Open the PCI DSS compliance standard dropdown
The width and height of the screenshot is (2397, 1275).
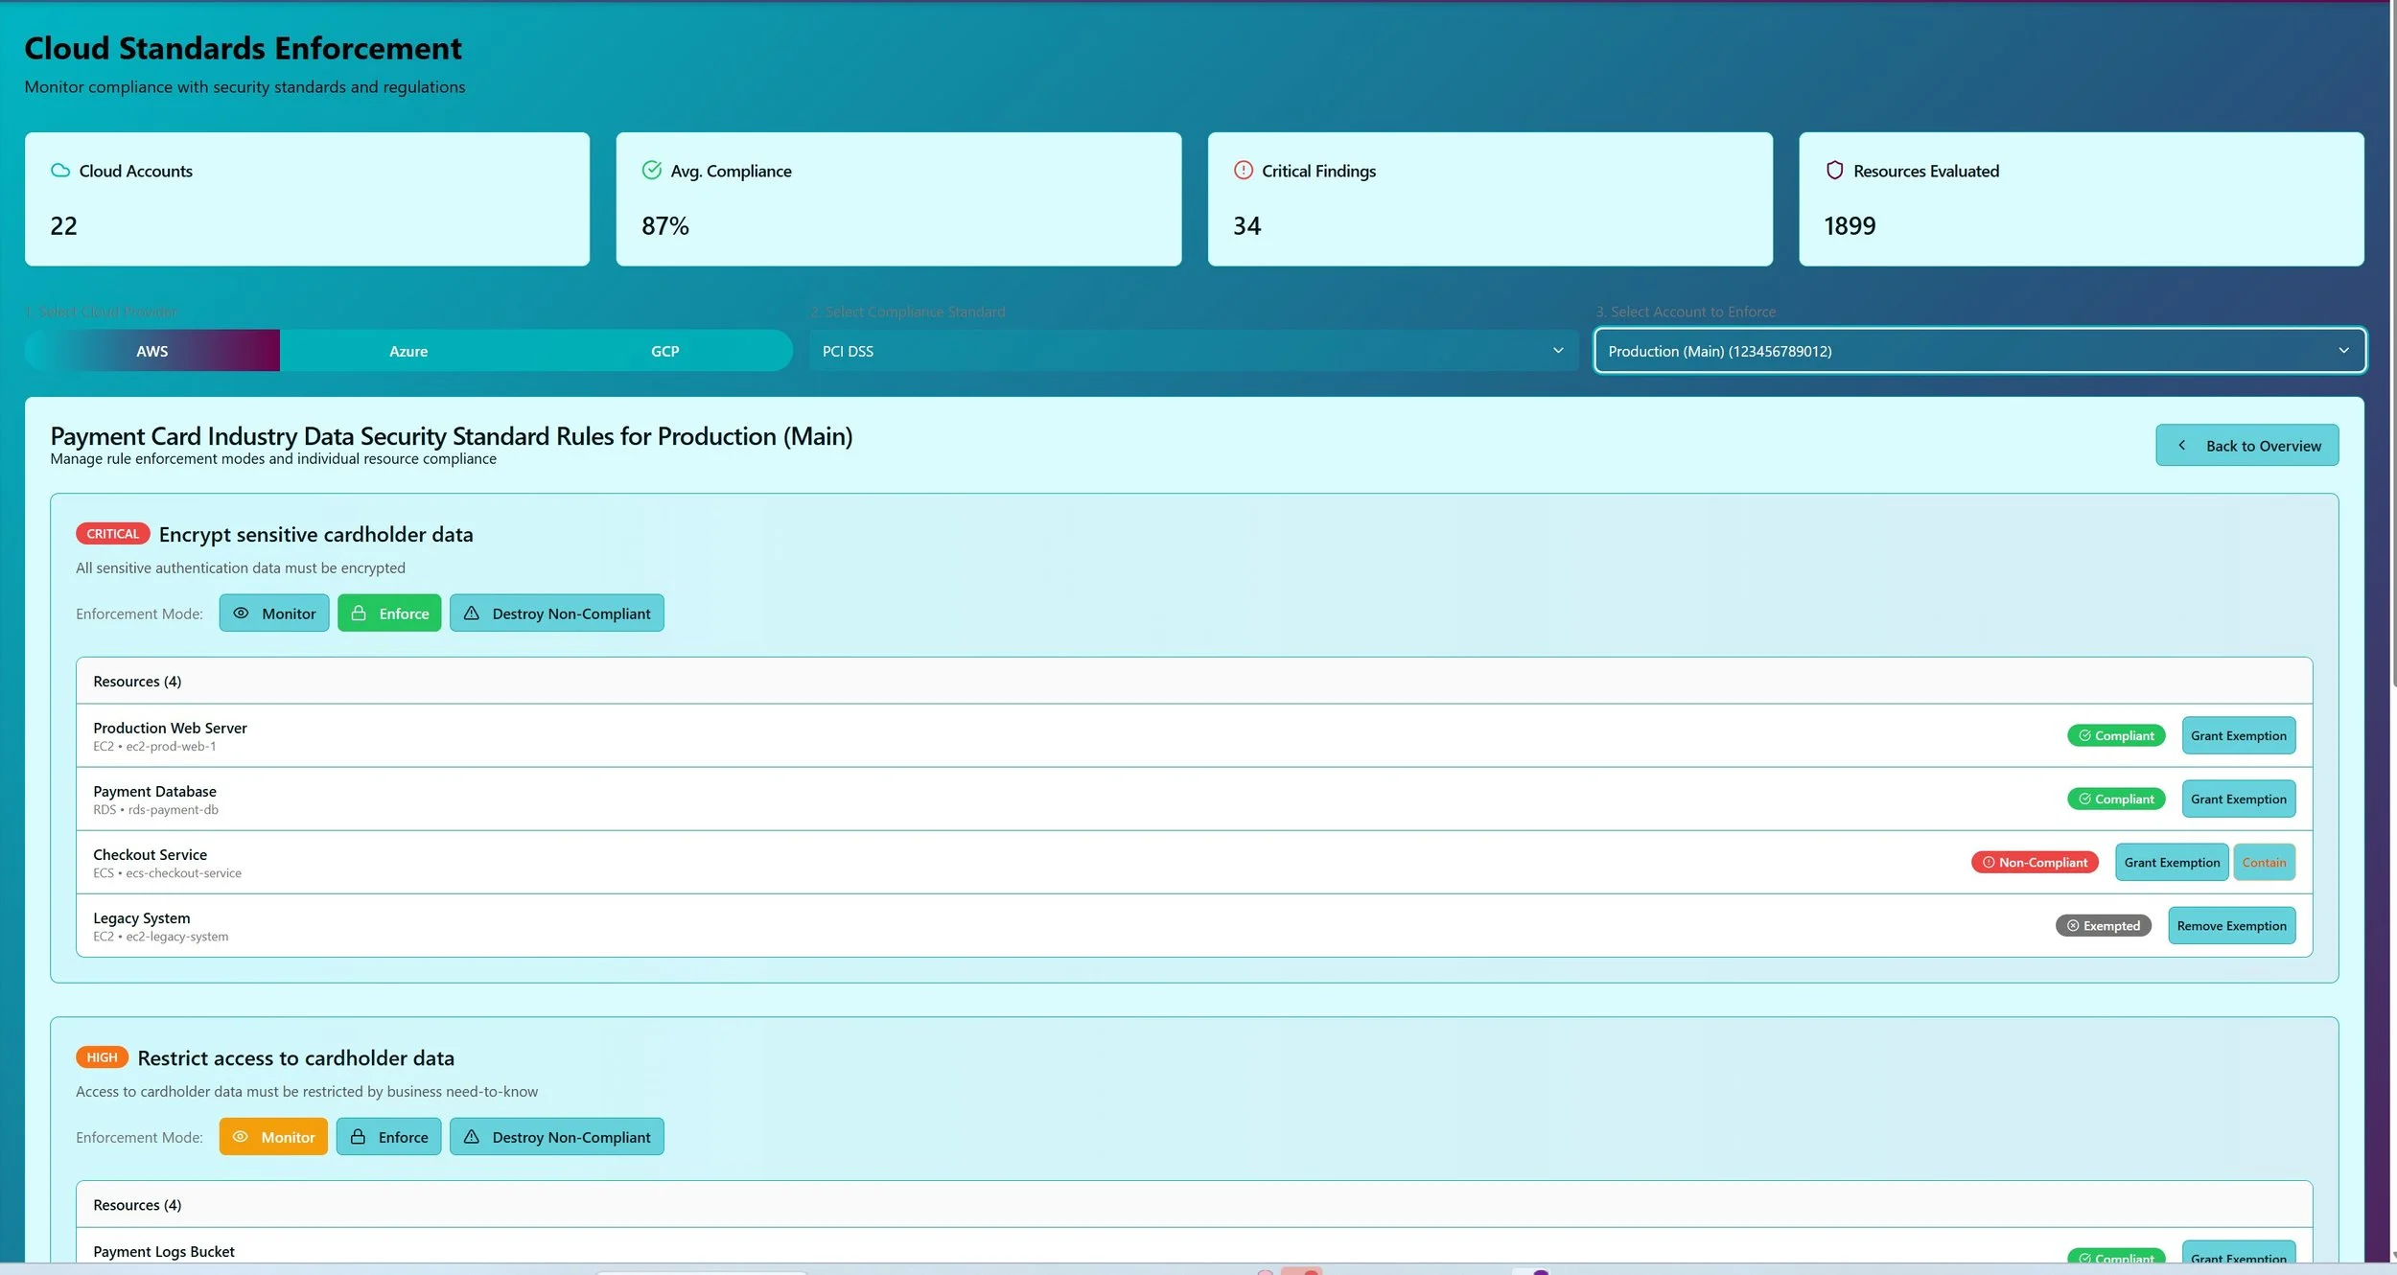pyautogui.click(x=1193, y=351)
